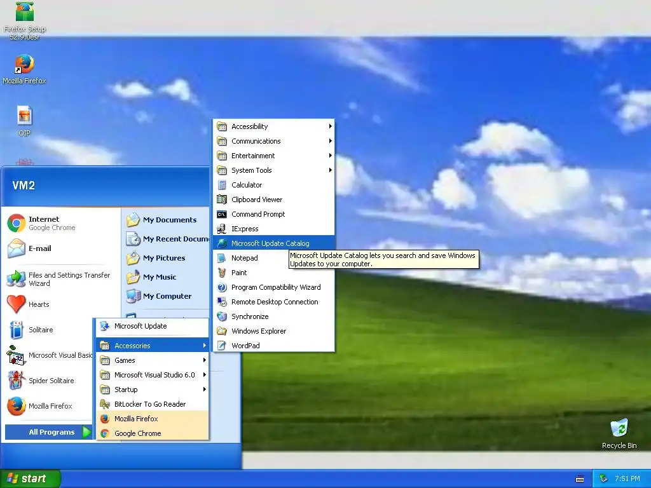Click the Command Prompt icon
651x488 pixels.
(x=222, y=214)
